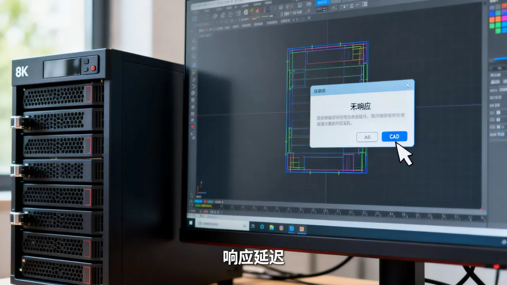Click the 无响应 heading in the dialog
507x285 pixels.
(x=360, y=106)
